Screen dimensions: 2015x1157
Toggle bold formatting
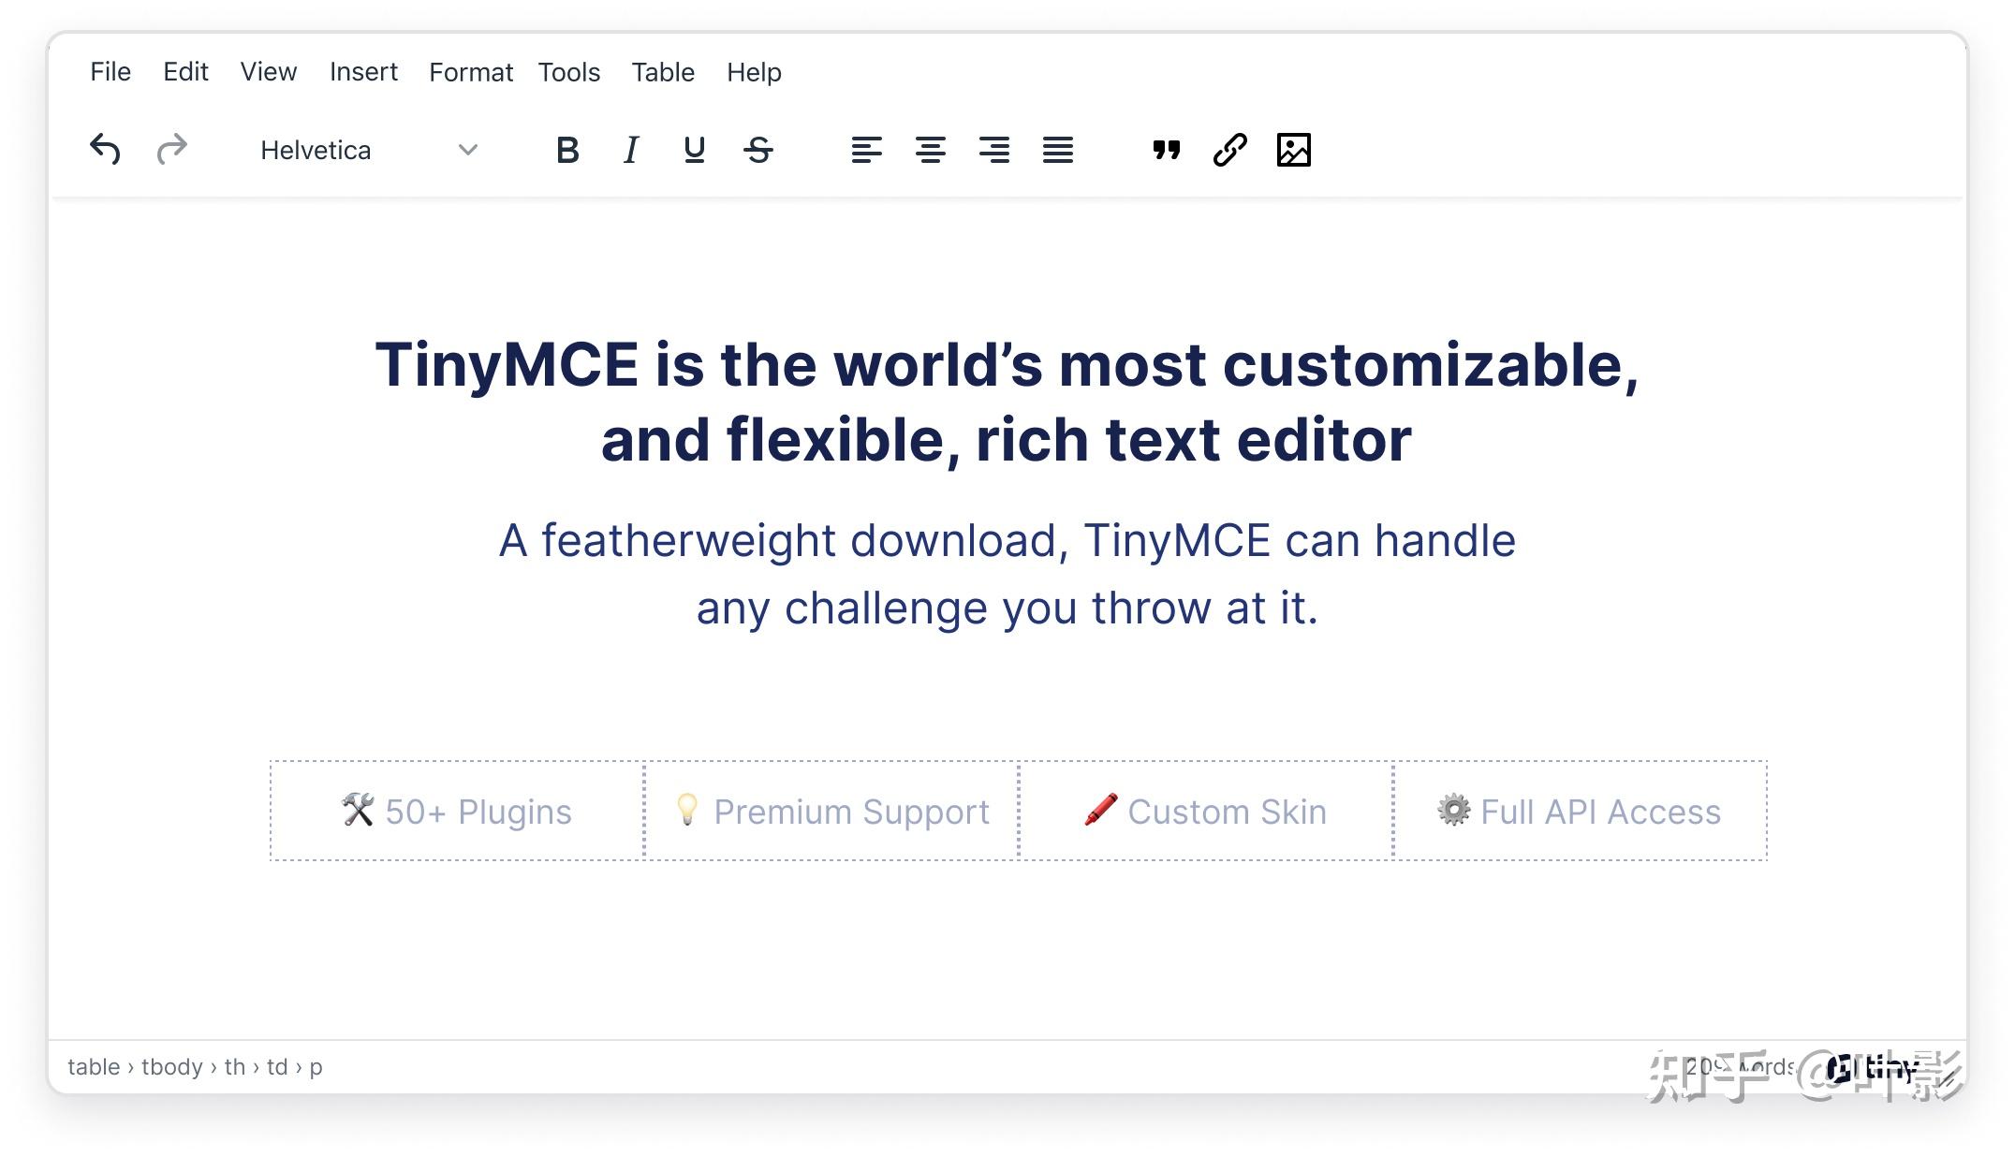tap(566, 150)
